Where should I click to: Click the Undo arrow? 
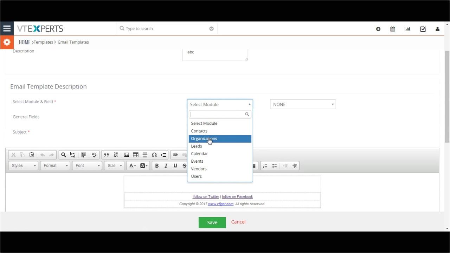pos(43,155)
